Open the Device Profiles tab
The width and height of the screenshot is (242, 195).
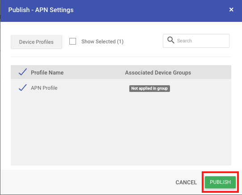(36, 42)
